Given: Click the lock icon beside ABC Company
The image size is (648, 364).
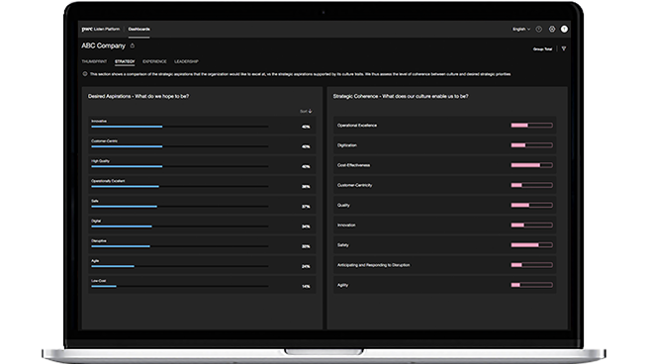Looking at the screenshot, I should pos(133,45).
